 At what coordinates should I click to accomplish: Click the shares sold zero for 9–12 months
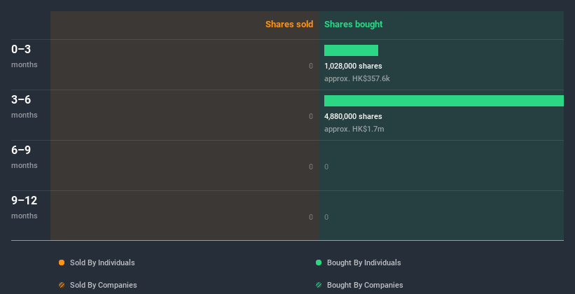coord(311,217)
